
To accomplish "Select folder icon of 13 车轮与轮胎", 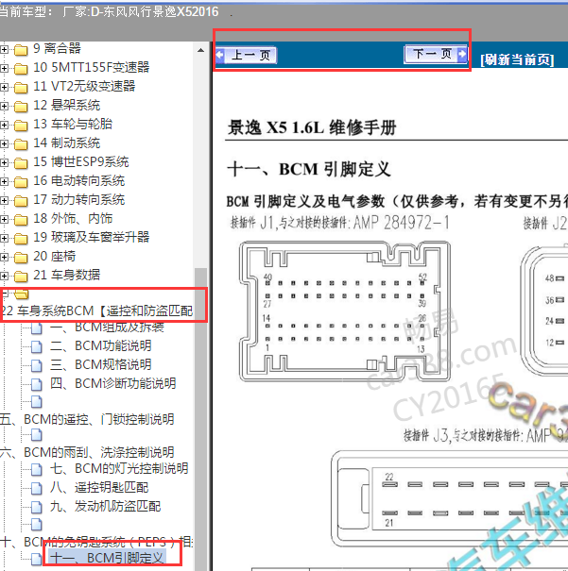I will click(x=21, y=126).
